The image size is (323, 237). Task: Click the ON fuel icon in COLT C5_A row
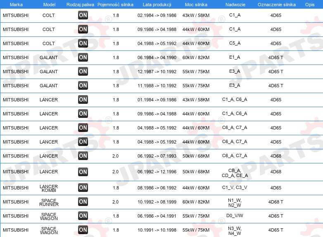(x=83, y=43)
